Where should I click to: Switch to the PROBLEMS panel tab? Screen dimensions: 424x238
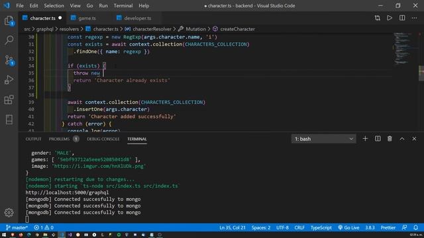(x=59, y=139)
